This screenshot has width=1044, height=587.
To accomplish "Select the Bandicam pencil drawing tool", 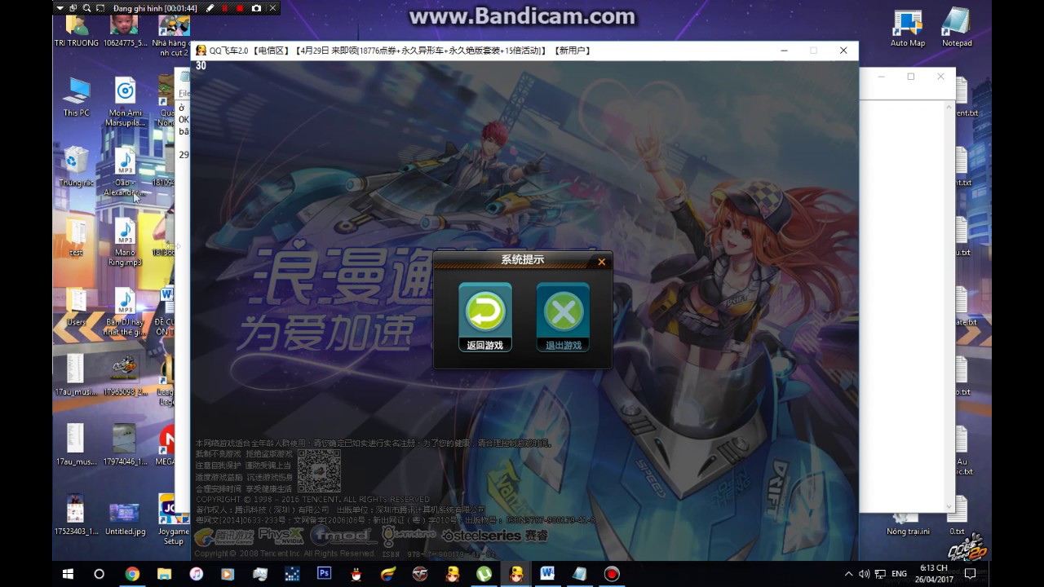I will (210, 8).
